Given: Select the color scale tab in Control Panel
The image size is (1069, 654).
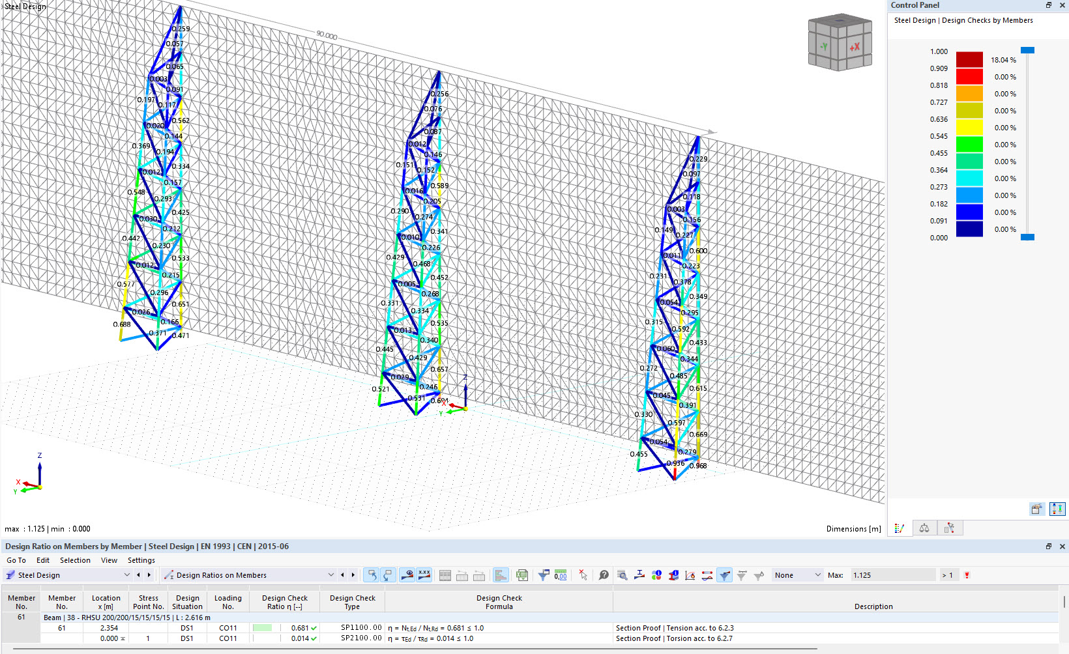Looking at the screenshot, I should [900, 528].
